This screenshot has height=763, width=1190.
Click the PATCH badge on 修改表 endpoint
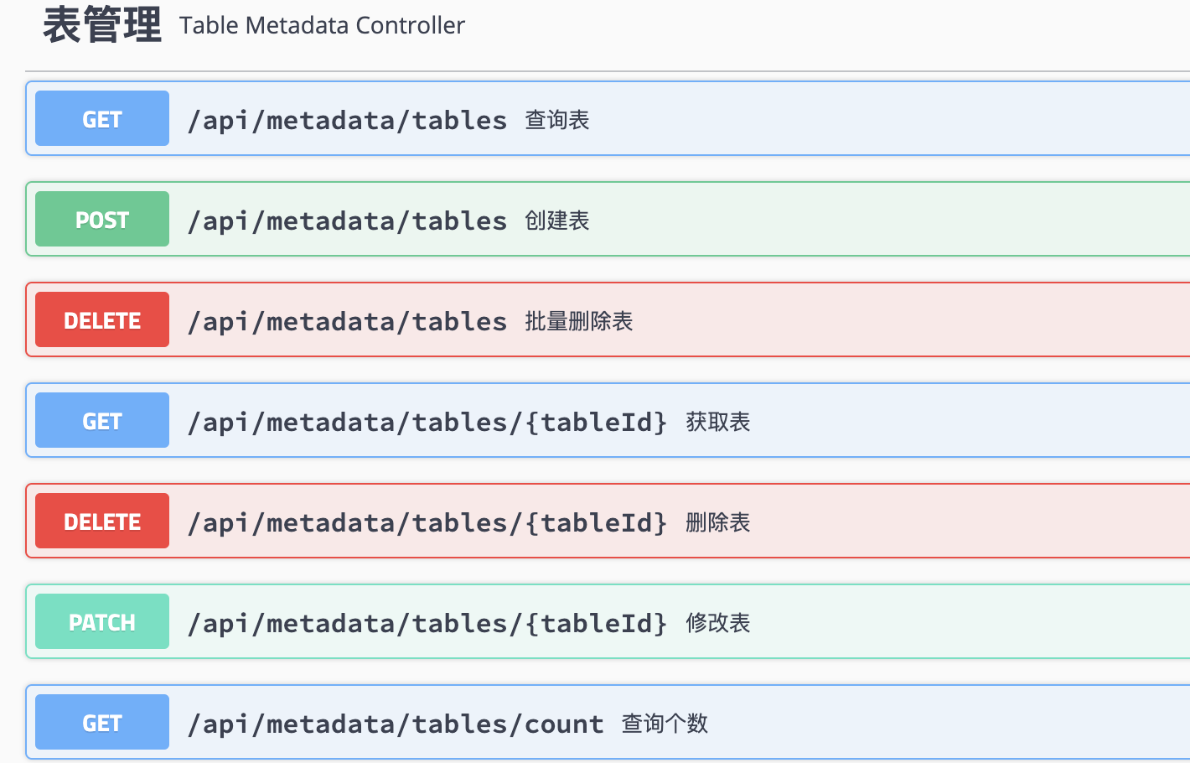(101, 621)
